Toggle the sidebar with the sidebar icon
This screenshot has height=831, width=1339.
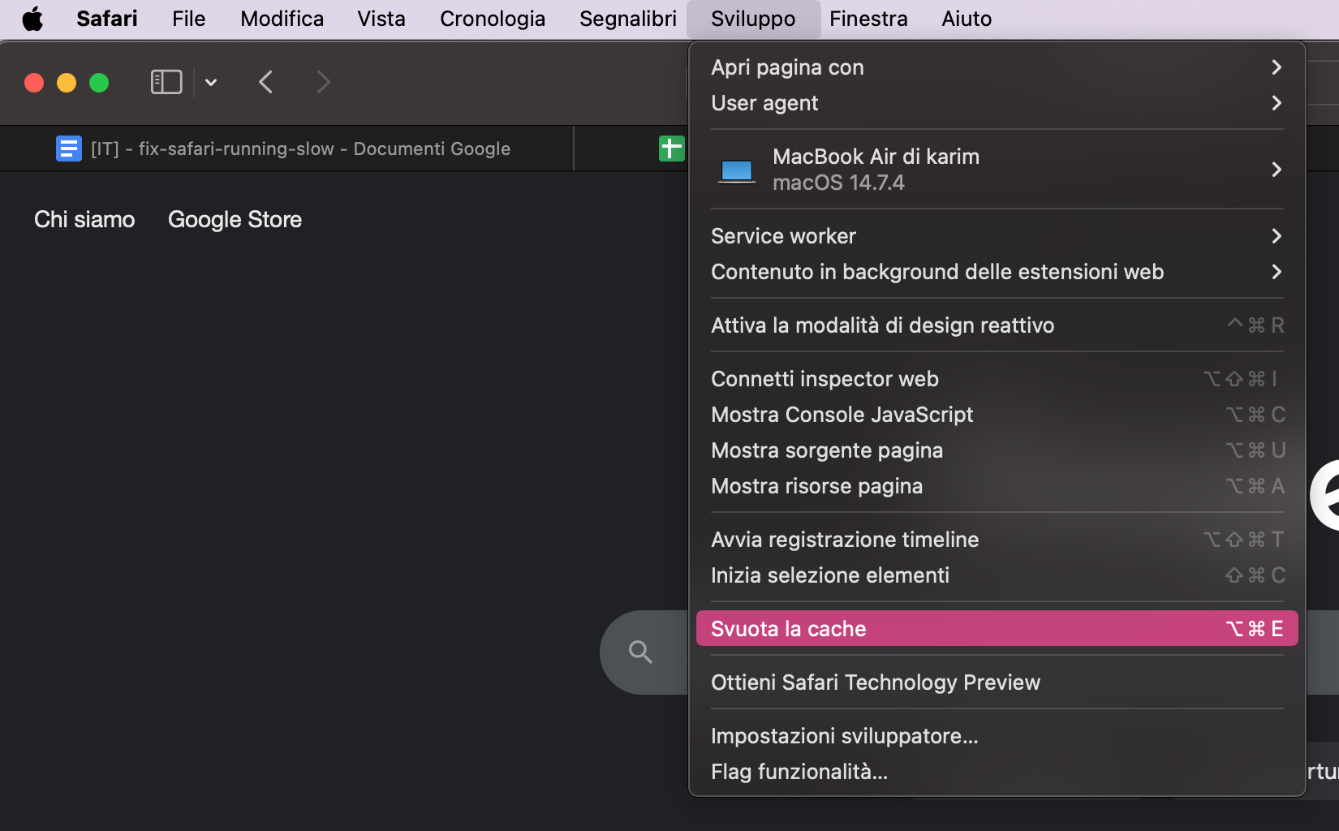click(166, 82)
